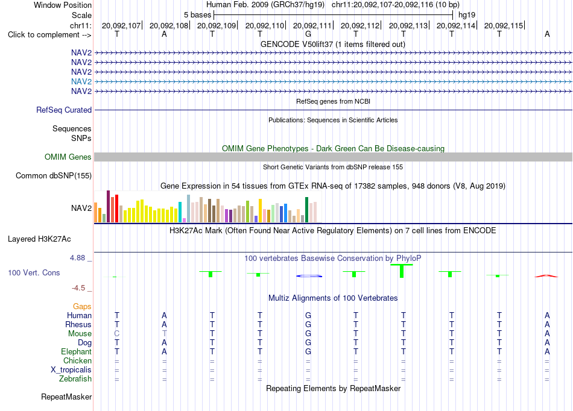The height and width of the screenshot is (411, 573).
Task: Click the 'Human Feb. 2009 (GRCh37/hg19)' assembly text
Action: (265, 5)
